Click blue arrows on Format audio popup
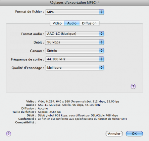This screenshot has height=141, width=149. [x=101, y=34]
